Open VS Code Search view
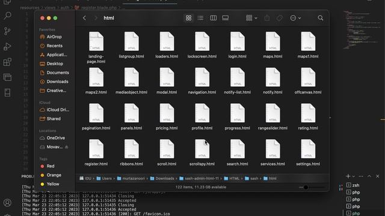The width and height of the screenshot is (385, 216). tap(7, 16)
